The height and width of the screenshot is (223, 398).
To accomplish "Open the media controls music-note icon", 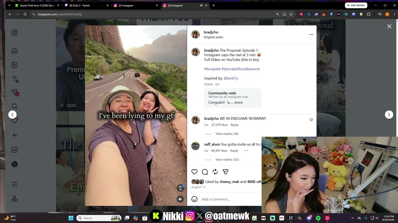I will [x=380, y=14].
